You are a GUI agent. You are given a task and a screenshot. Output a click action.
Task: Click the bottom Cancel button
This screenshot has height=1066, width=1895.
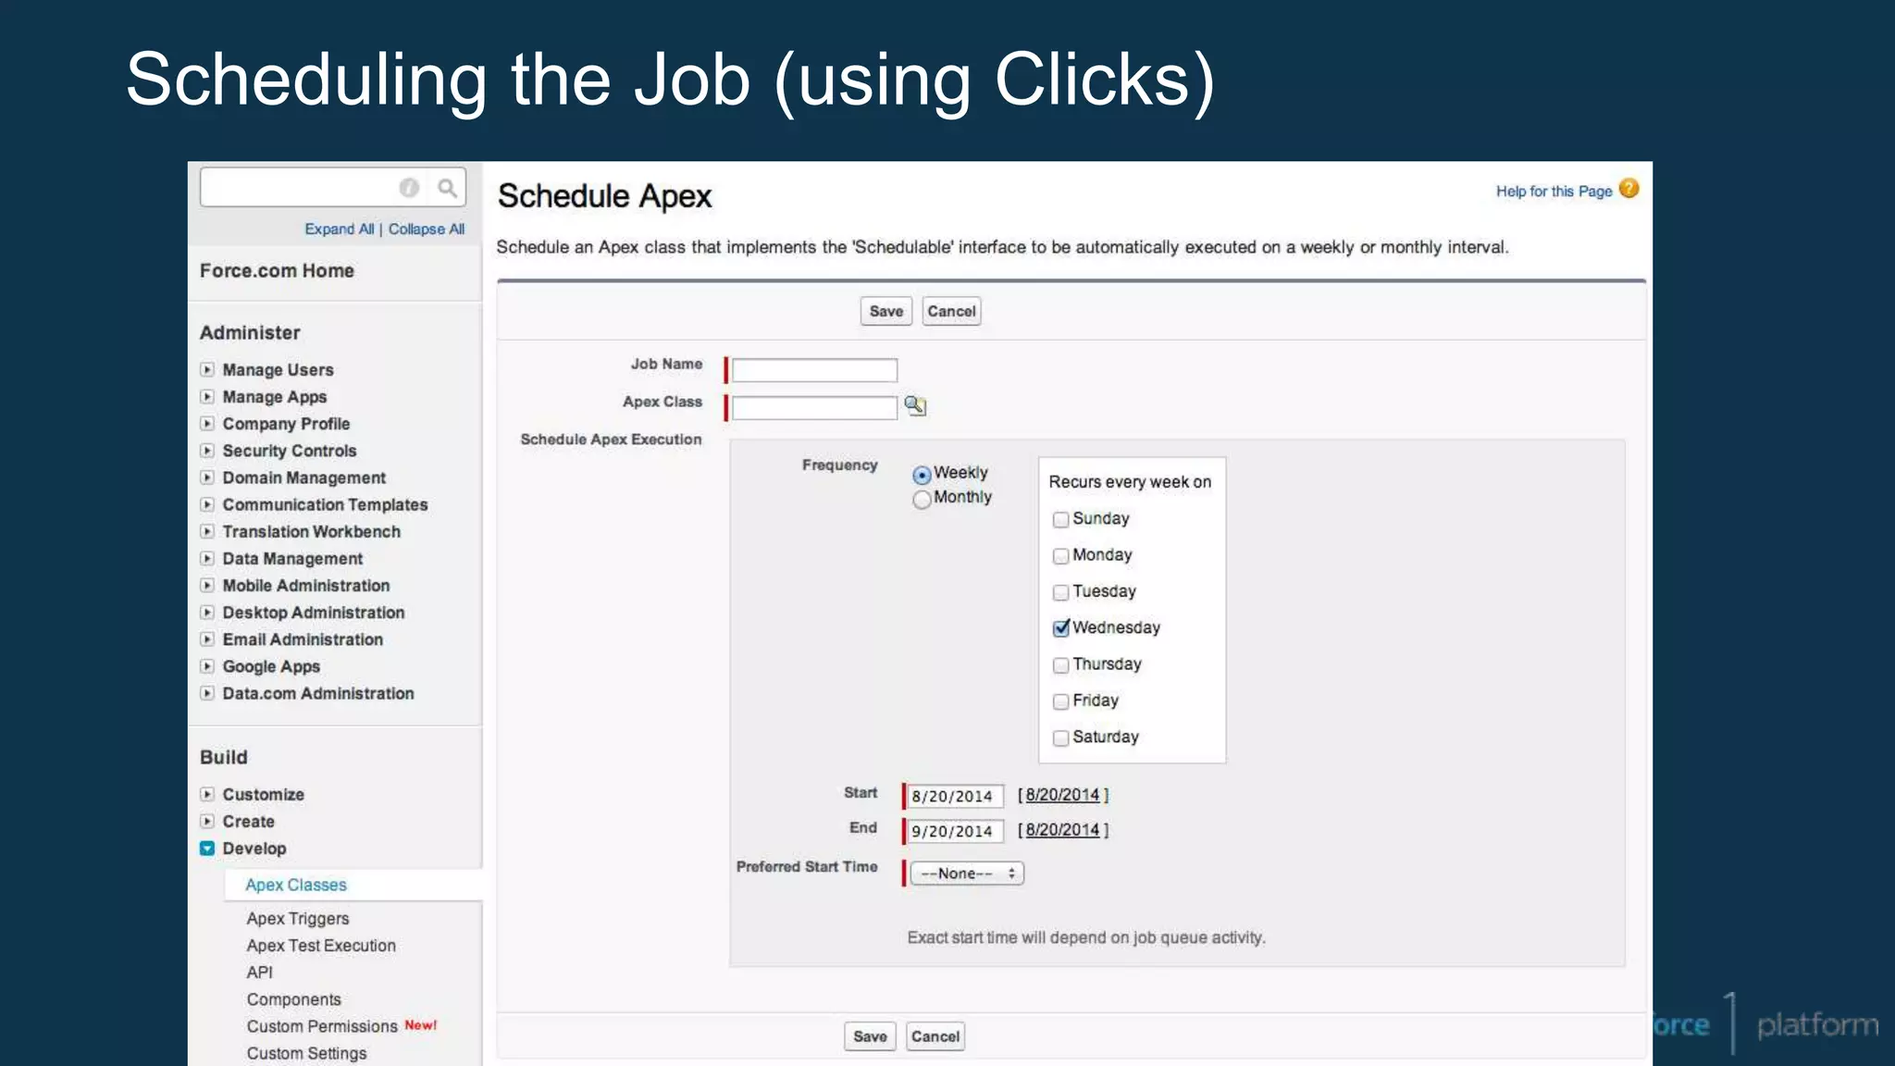click(x=935, y=1036)
